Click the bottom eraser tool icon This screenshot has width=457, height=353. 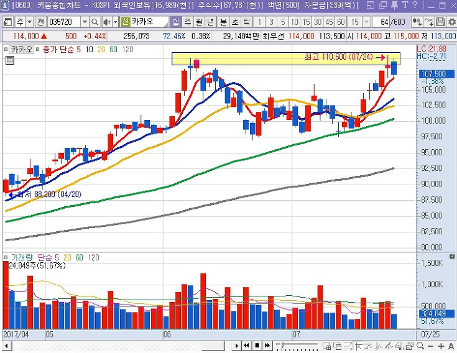399,346
